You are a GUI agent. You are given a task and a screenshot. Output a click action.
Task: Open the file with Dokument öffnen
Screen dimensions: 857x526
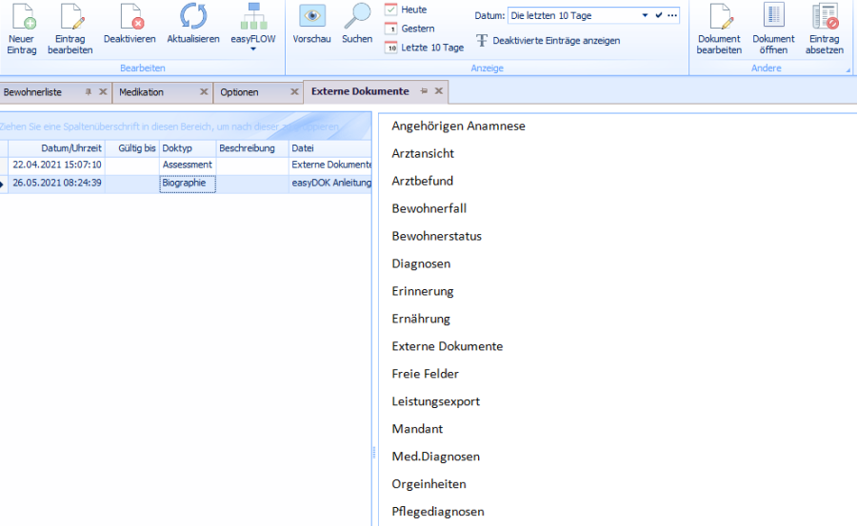coord(773,17)
